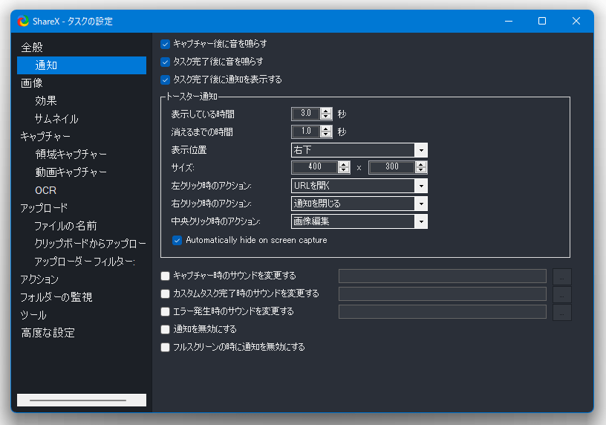
Task: Browse file for キャプチャー時のサウンド path
Action: point(562,276)
